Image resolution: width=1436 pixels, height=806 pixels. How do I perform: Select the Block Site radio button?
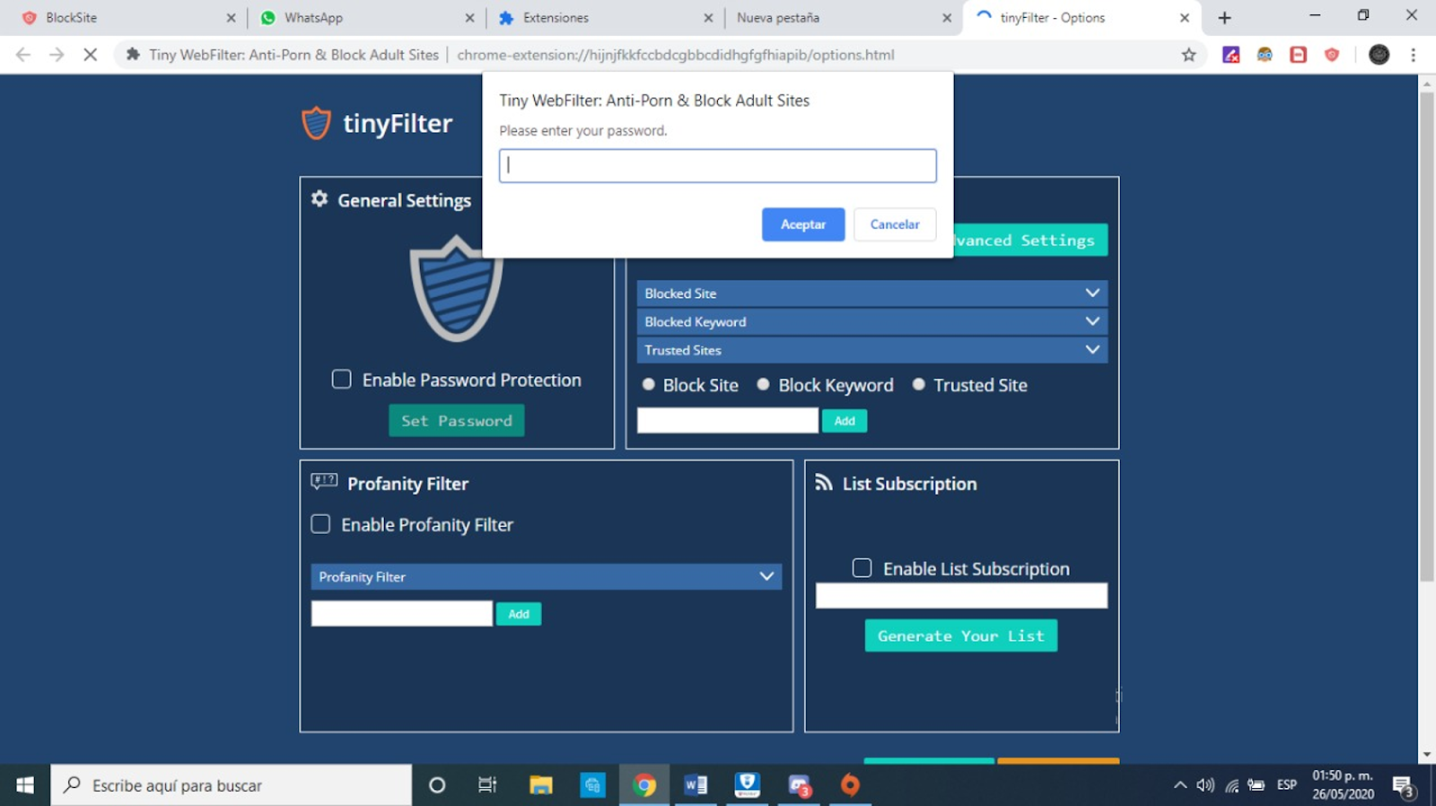pos(648,384)
